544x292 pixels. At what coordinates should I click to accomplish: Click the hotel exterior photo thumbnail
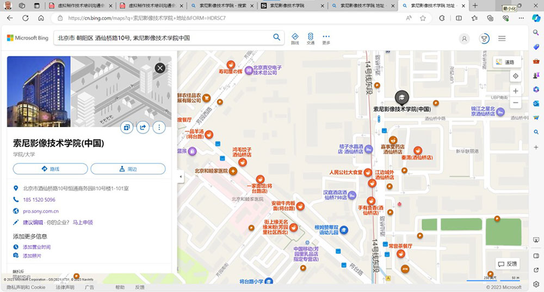pos(39,91)
